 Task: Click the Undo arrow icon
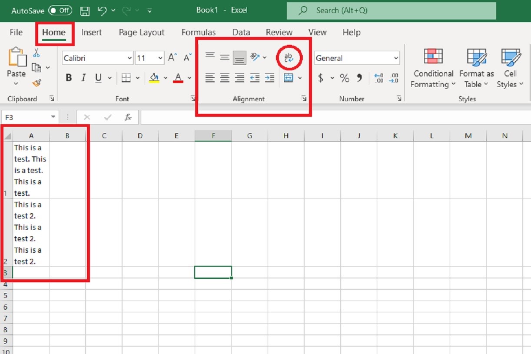102,10
